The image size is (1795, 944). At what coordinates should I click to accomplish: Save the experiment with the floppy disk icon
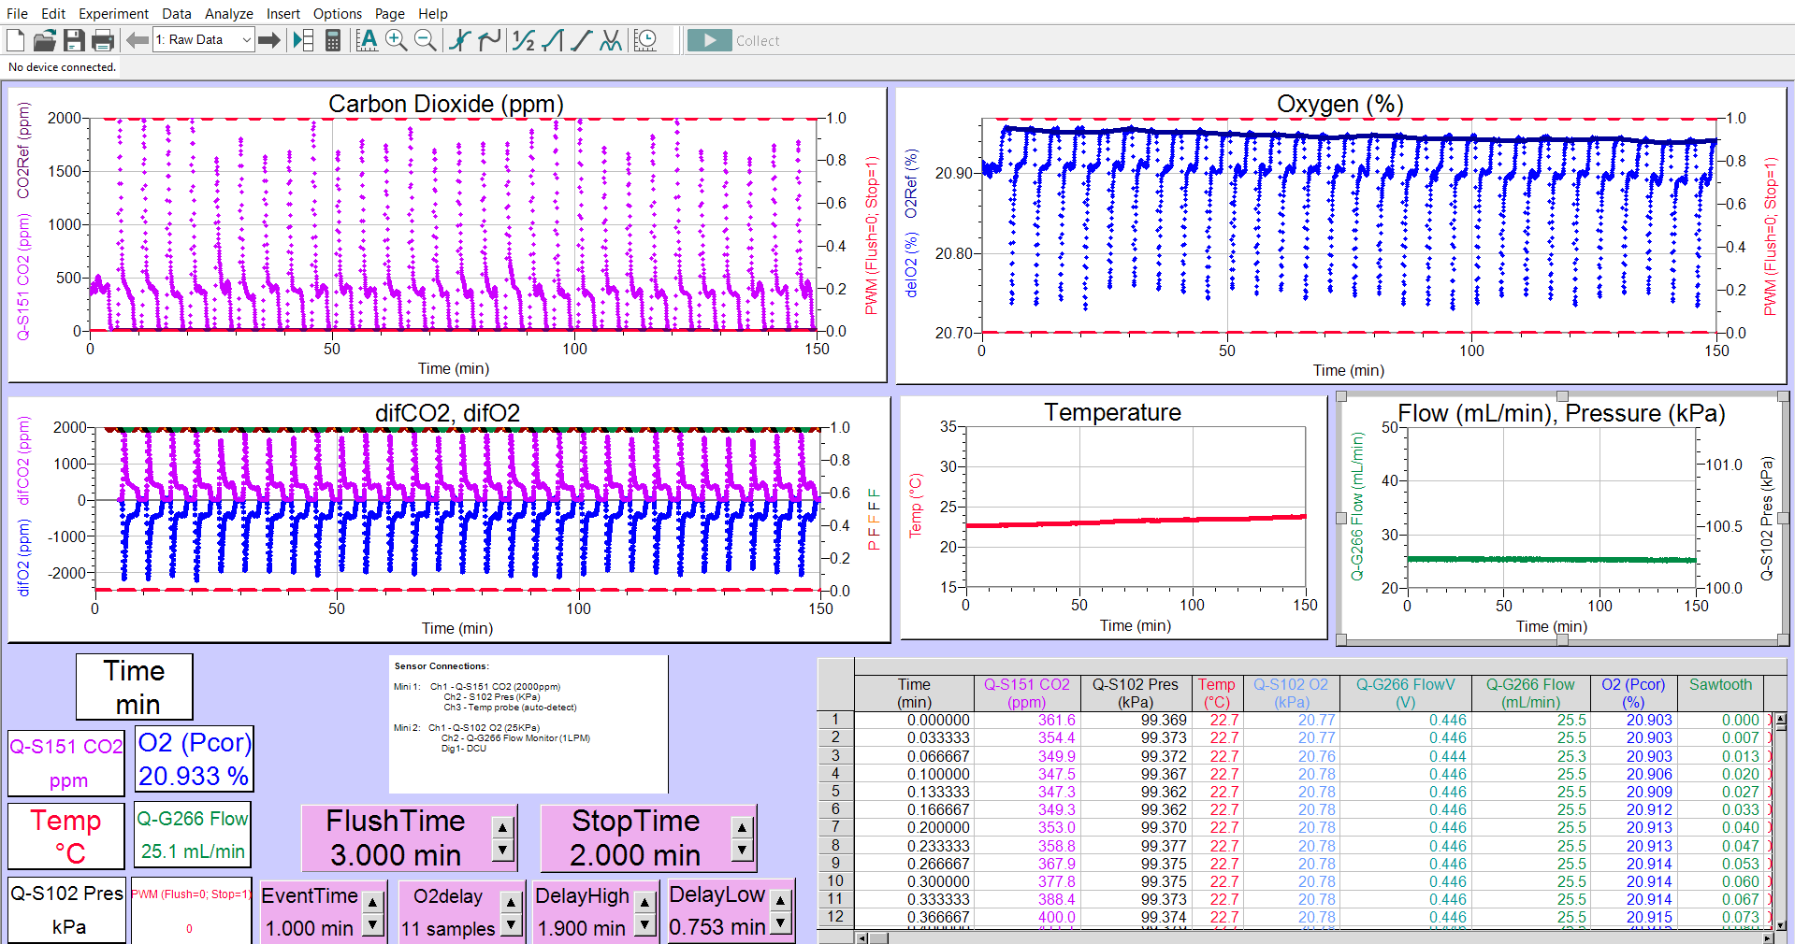click(x=74, y=40)
